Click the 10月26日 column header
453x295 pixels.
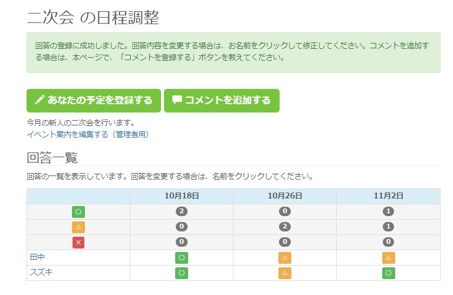pyautogui.click(x=285, y=196)
